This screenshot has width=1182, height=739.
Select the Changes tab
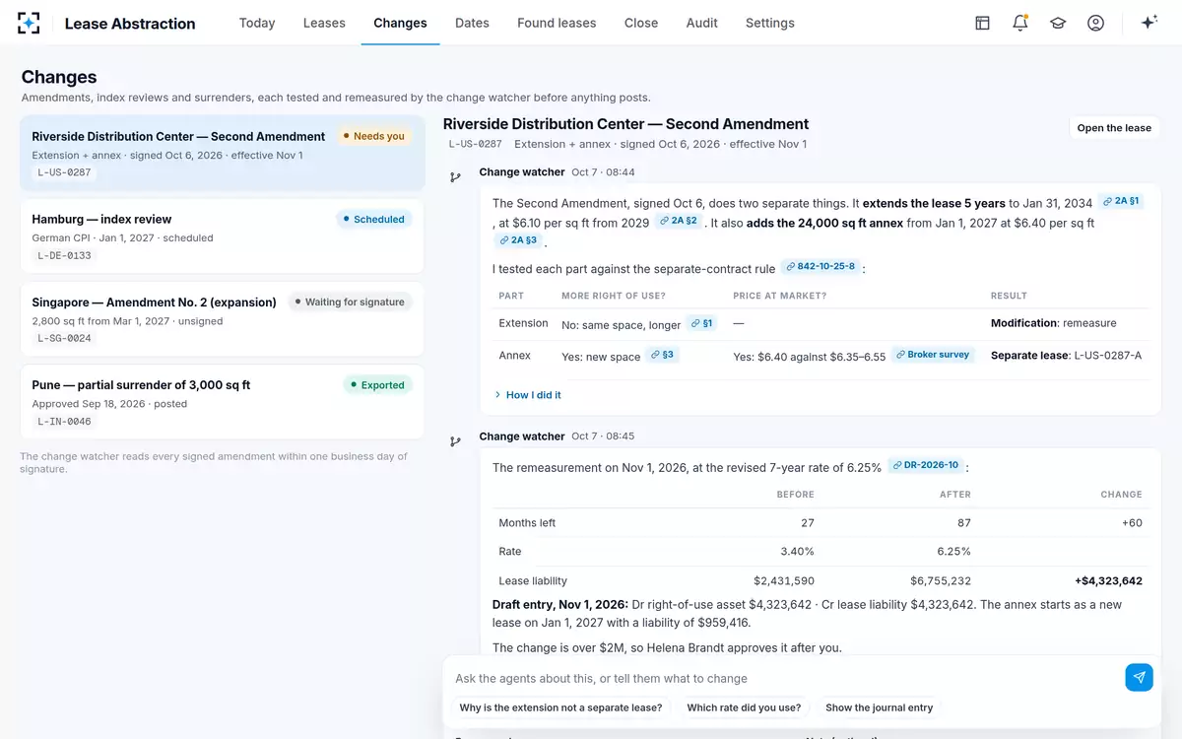tap(400, 23)
